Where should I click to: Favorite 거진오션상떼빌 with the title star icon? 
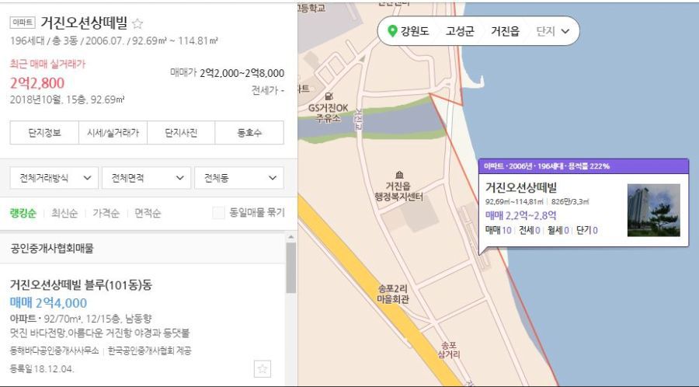[137, 23]
